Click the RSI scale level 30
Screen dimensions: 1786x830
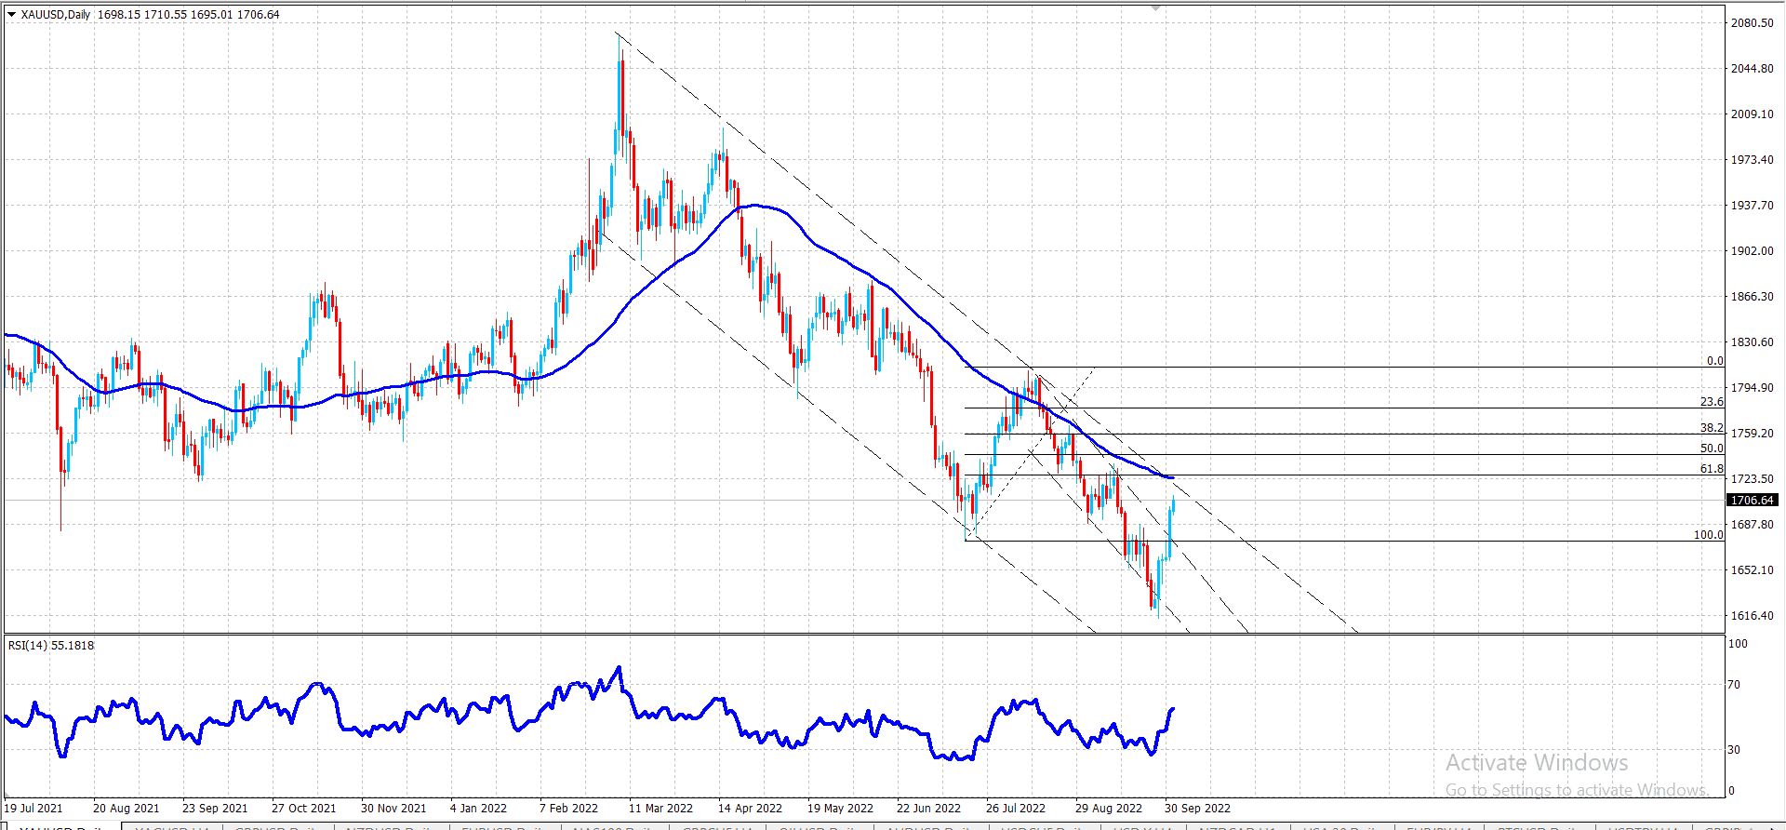1734,750
